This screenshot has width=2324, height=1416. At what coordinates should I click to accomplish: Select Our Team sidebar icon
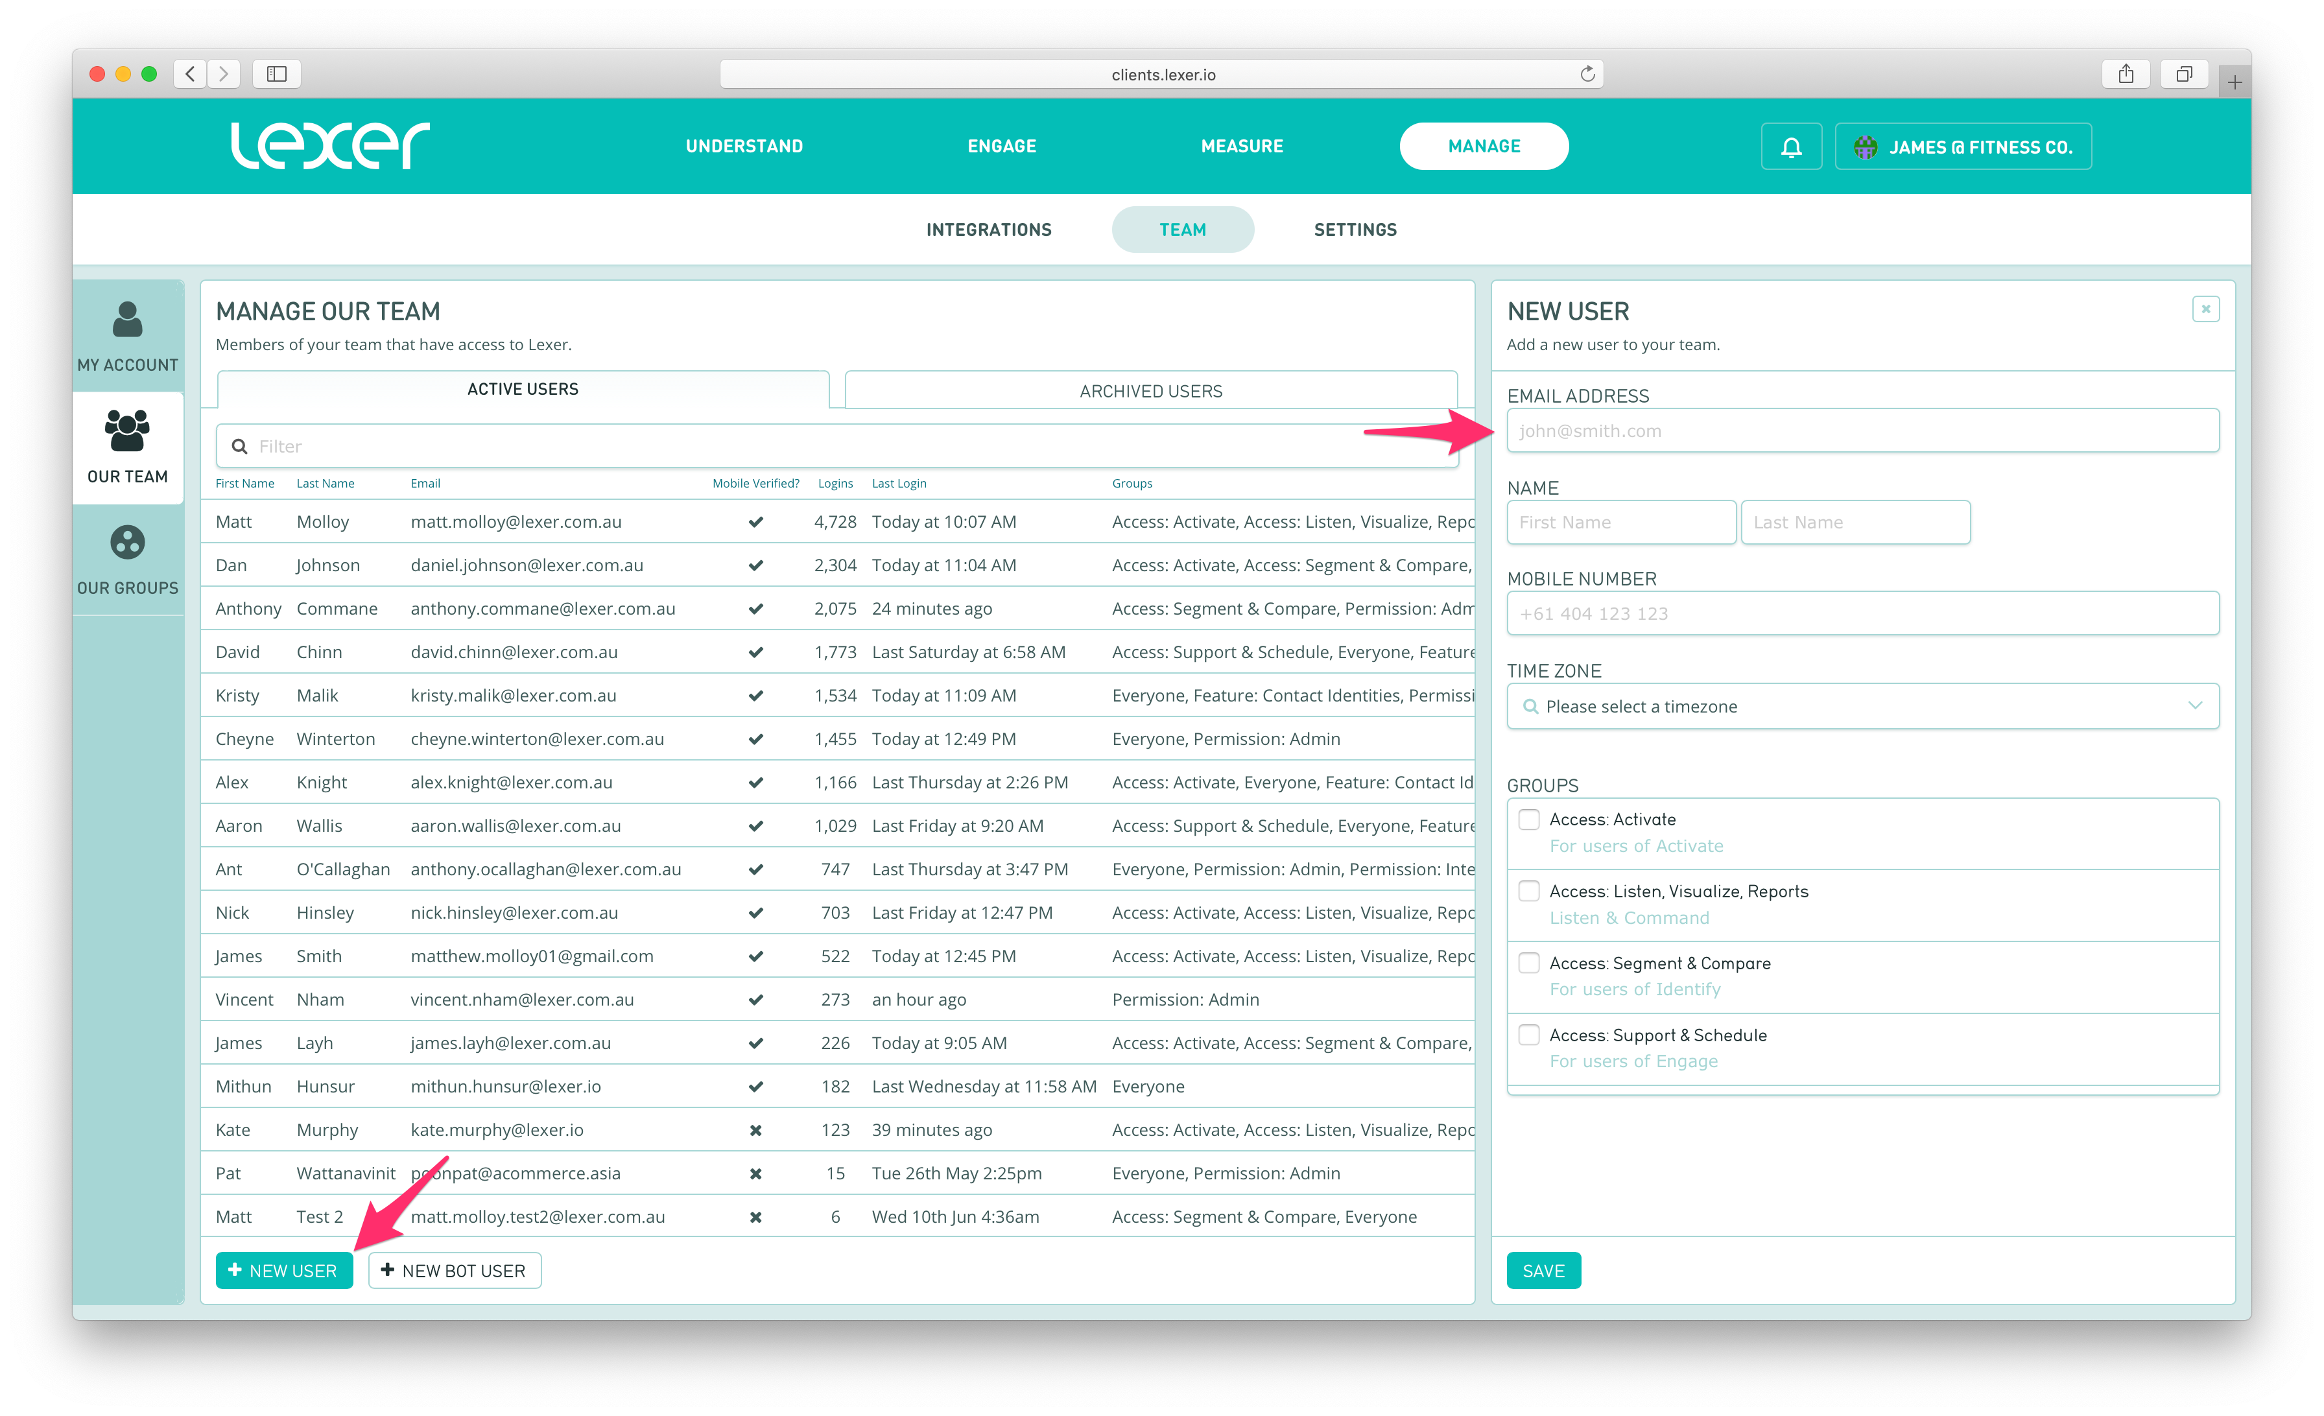(127, 432)
